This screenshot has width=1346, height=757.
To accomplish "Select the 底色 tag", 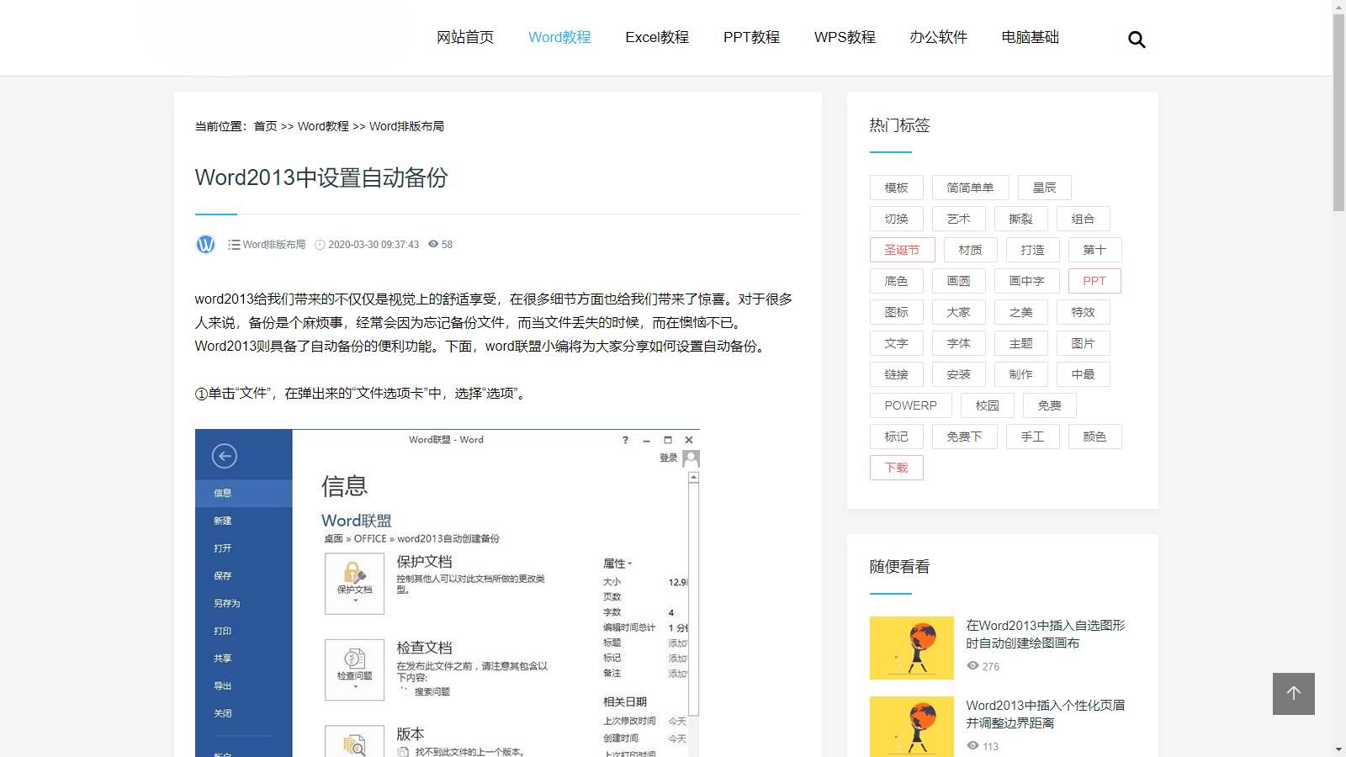I will 897,281.
